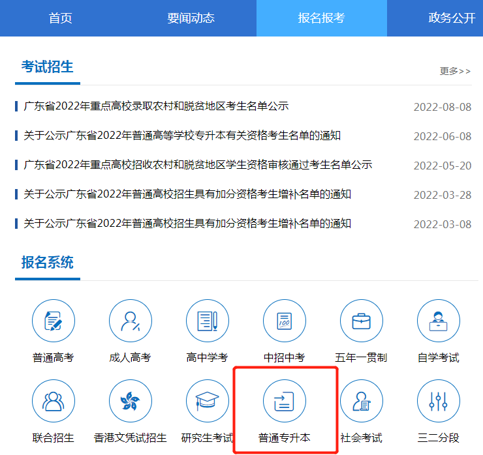Click the date 2022-03-28
Screen dimensions: 483x455
tap(443, 195)
